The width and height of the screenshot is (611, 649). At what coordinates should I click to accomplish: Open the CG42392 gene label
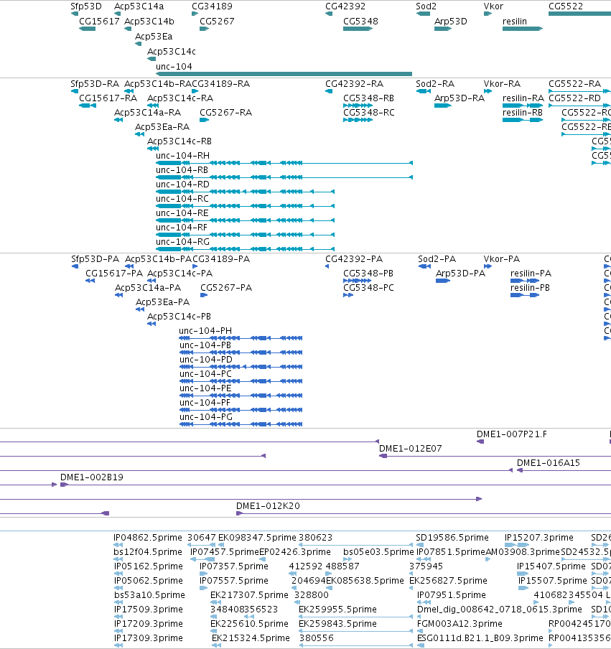pos(345,6)
